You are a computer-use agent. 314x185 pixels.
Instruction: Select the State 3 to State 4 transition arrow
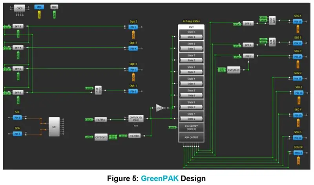click(191, 72)
